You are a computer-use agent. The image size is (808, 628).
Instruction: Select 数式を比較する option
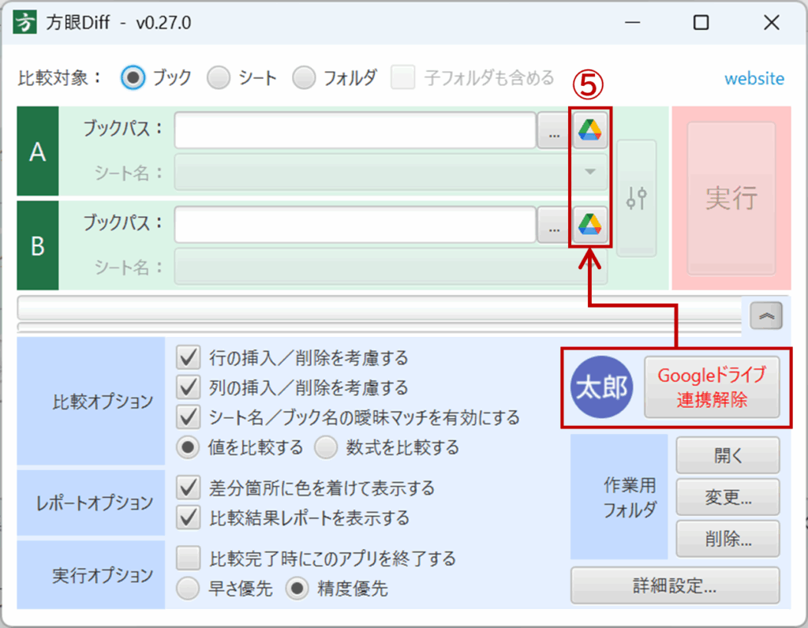(326, 448)
